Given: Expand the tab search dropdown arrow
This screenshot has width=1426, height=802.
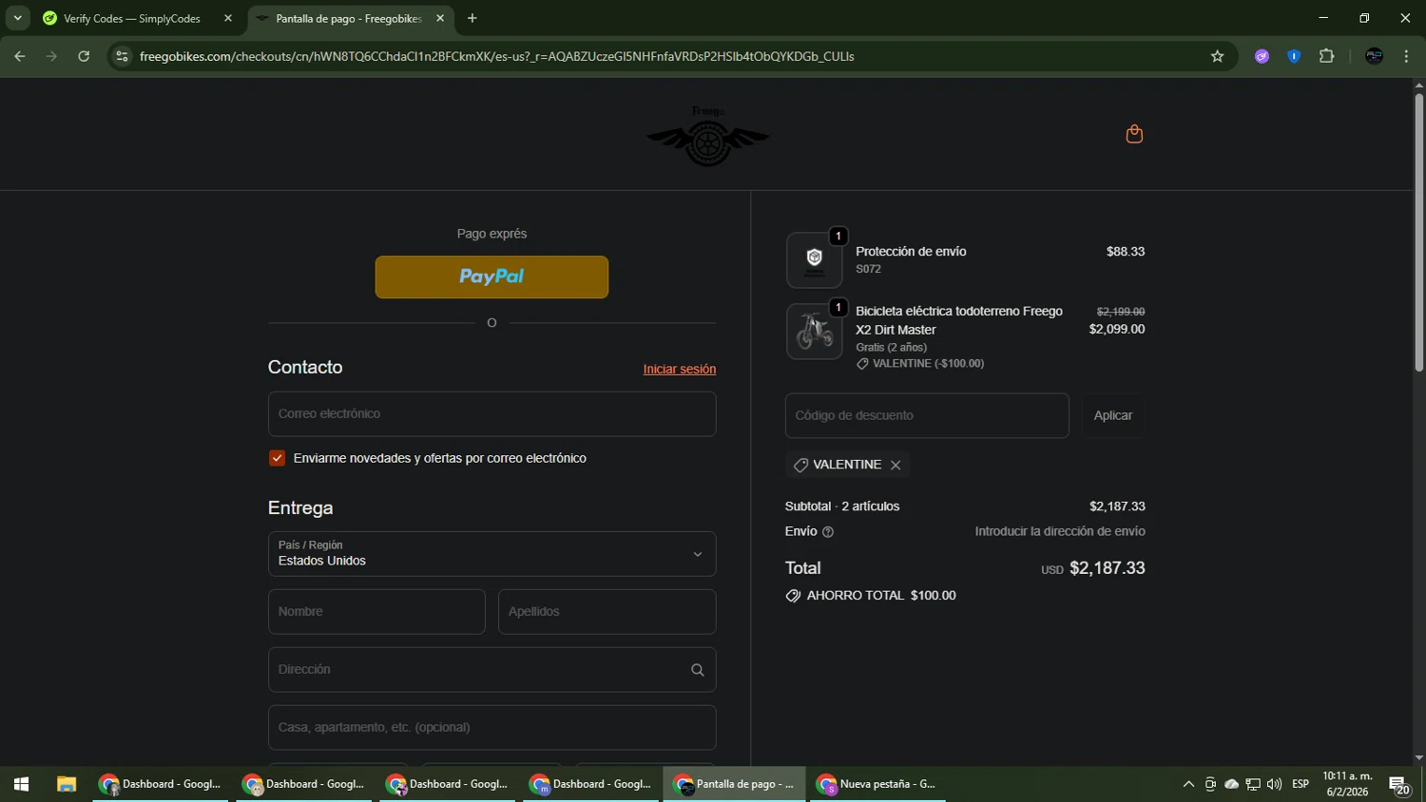Looking at the screenshot, I should (x=17, y=18).
